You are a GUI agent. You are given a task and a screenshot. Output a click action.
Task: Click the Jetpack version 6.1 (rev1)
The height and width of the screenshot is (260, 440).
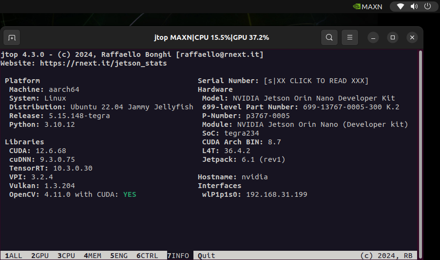[x=263, y=159]
